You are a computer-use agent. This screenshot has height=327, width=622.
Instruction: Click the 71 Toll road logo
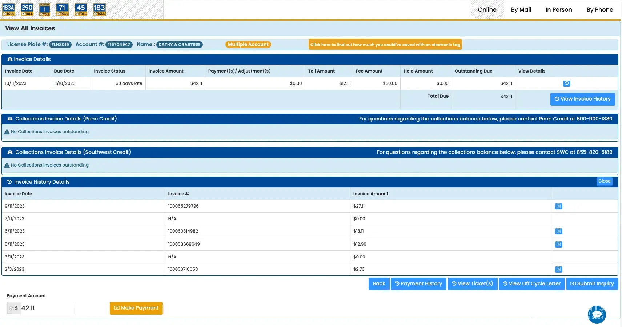[62, 10]
